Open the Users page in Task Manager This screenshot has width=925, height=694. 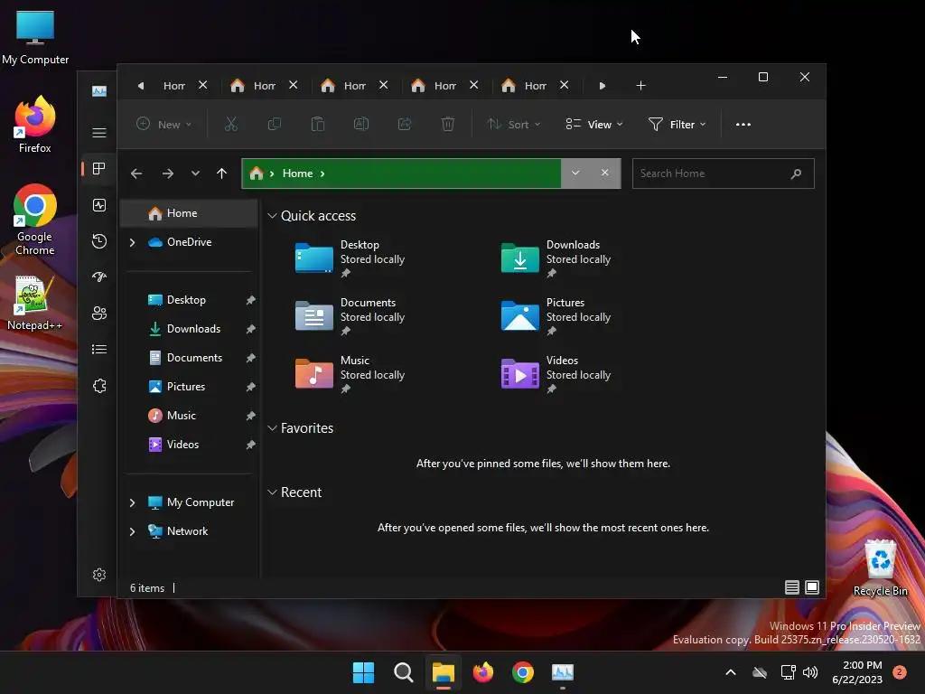[x=99, y=314]
